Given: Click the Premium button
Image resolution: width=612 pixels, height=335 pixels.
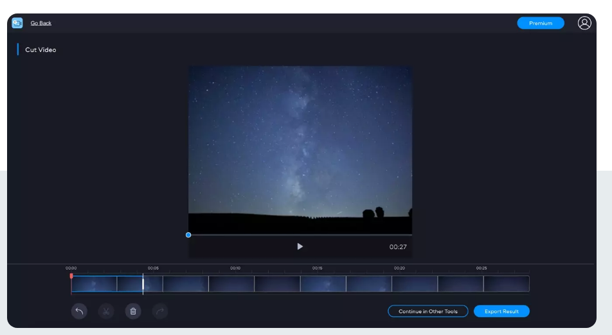Looking at the screenshot, I should [x=540, y=23].
